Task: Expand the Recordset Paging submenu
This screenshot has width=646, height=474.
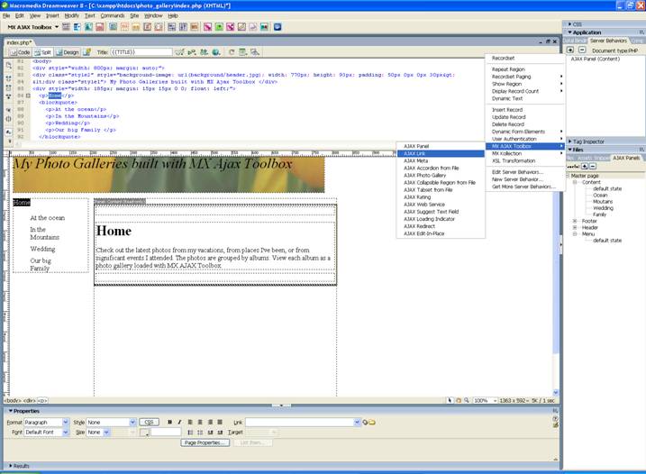Action: pos(525,77)
